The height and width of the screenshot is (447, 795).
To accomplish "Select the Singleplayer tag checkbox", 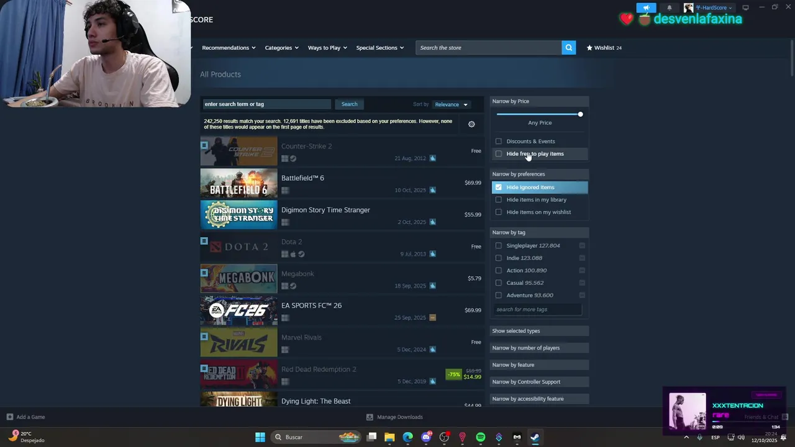I will point(498,246).
